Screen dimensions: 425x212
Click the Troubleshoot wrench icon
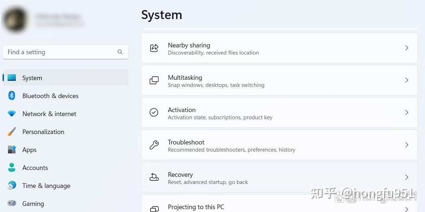(x=154, y=145)
